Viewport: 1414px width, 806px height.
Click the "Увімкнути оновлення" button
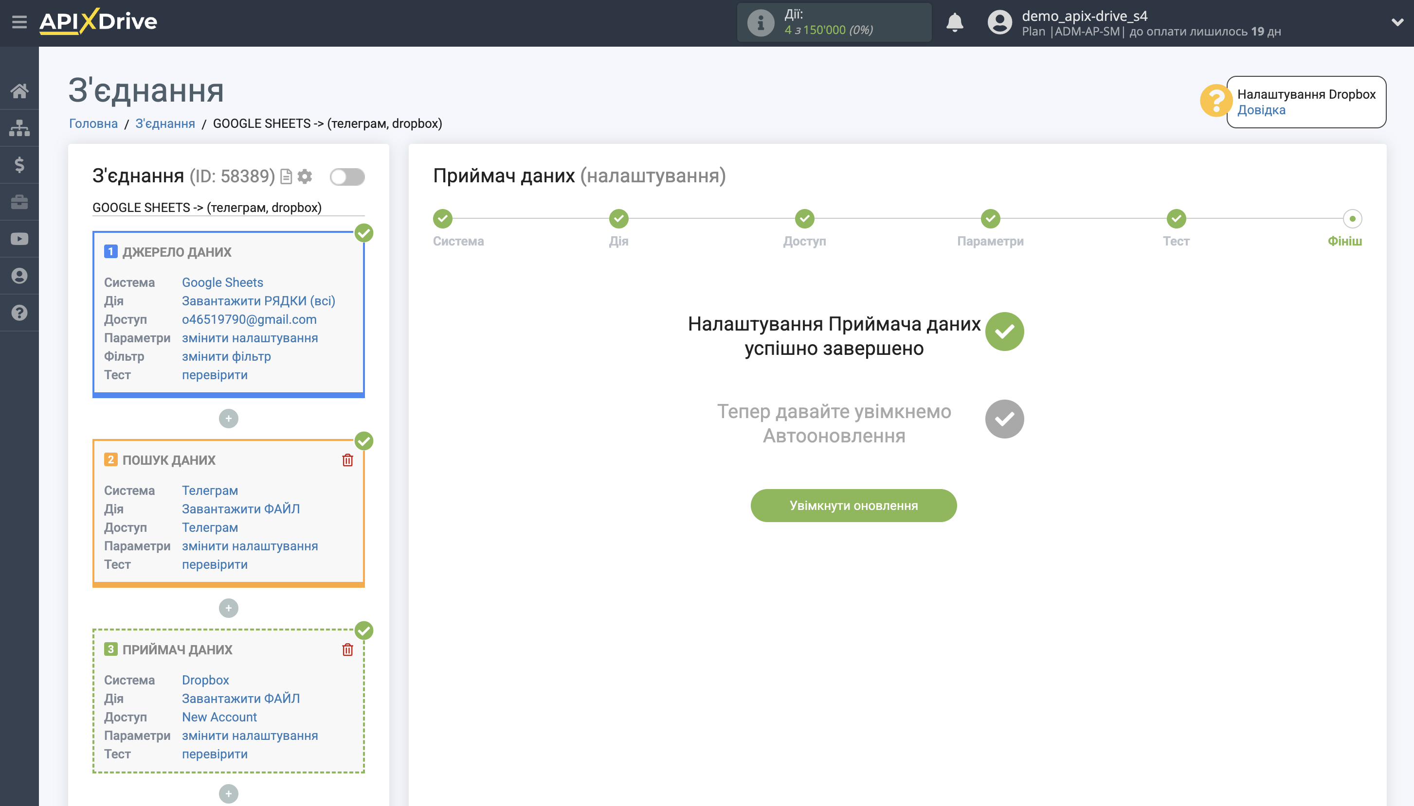(852, 505)
